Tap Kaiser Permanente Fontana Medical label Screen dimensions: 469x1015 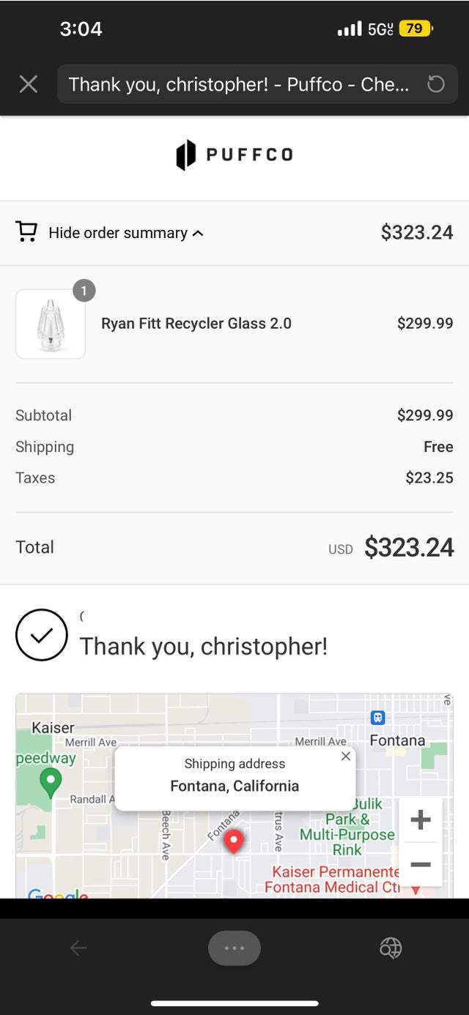(x=332, y=879)
